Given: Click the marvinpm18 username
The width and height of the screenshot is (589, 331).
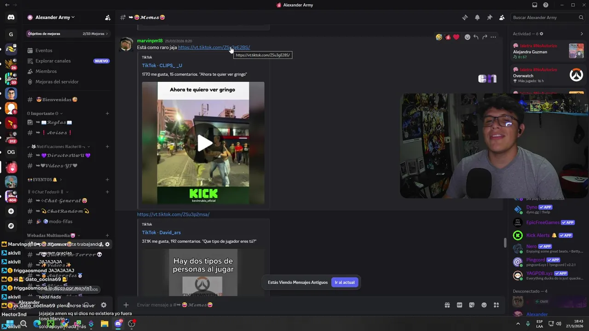Looking at the screenshot, I should tap(150, 40).
